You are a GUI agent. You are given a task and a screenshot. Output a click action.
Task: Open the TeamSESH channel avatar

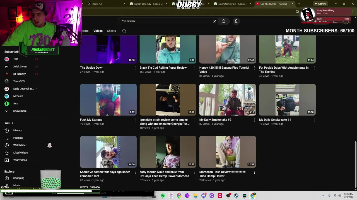point(7,81)
